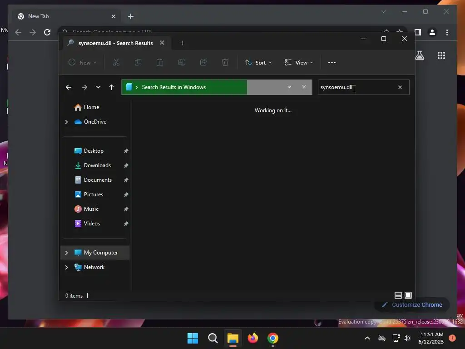Close the synsoemu.dll Search Results tab
This screenshot has height=349, width=465.
[162, 43]
